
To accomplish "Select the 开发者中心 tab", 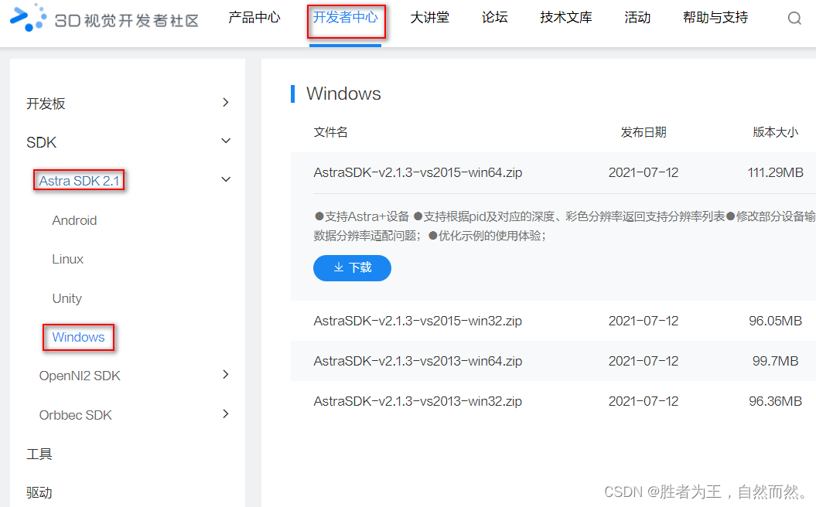I will click(346, 18).
